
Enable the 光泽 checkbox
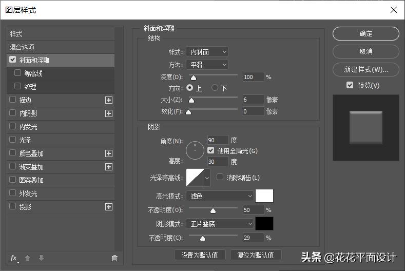click(x=12, y=140)
